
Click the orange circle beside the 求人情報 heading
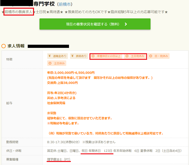pyautogui.click(x=3, y=46)
